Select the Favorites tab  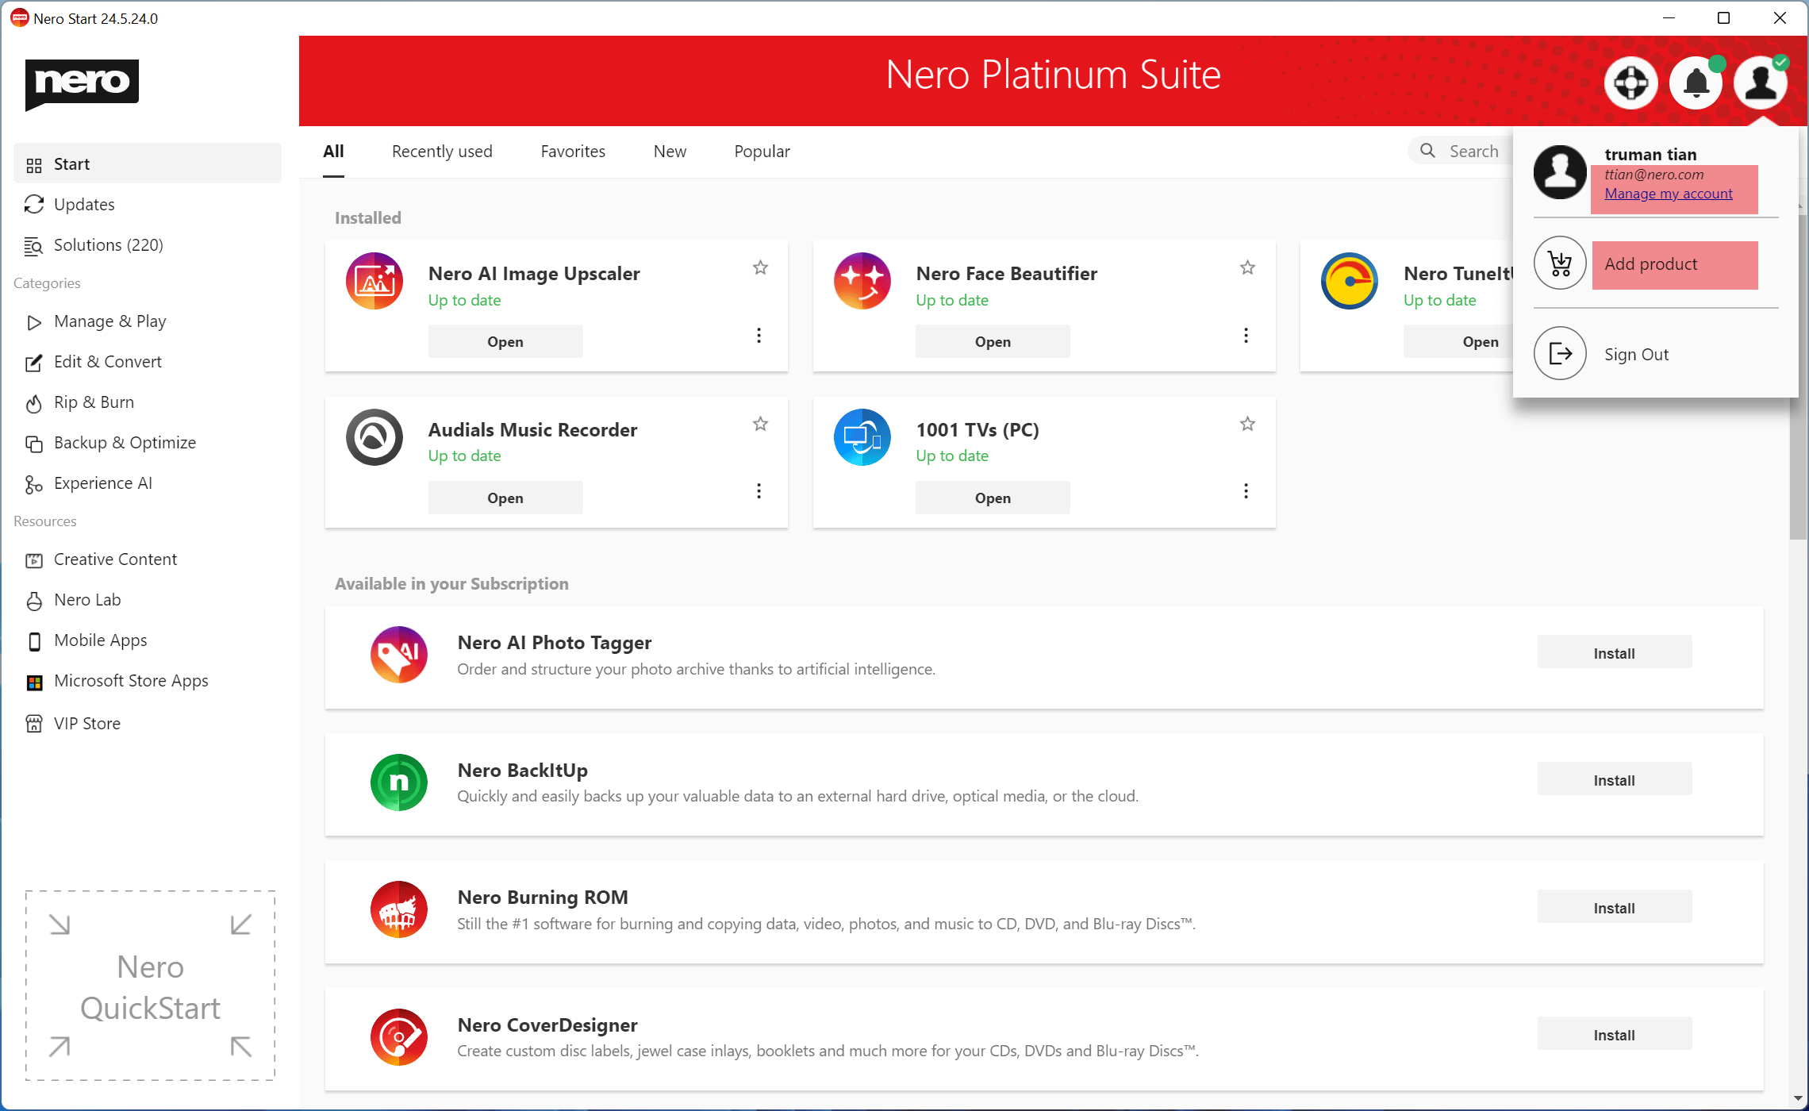(x=573, y=152)
